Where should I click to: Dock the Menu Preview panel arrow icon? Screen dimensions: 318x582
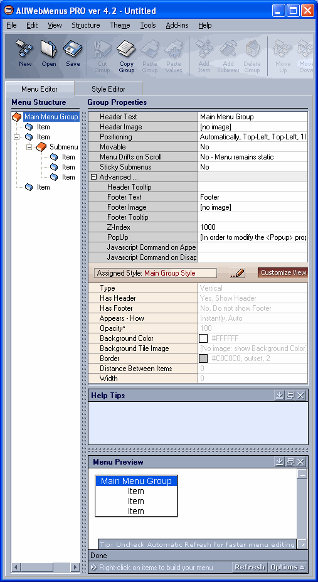[x=279, y=461]
